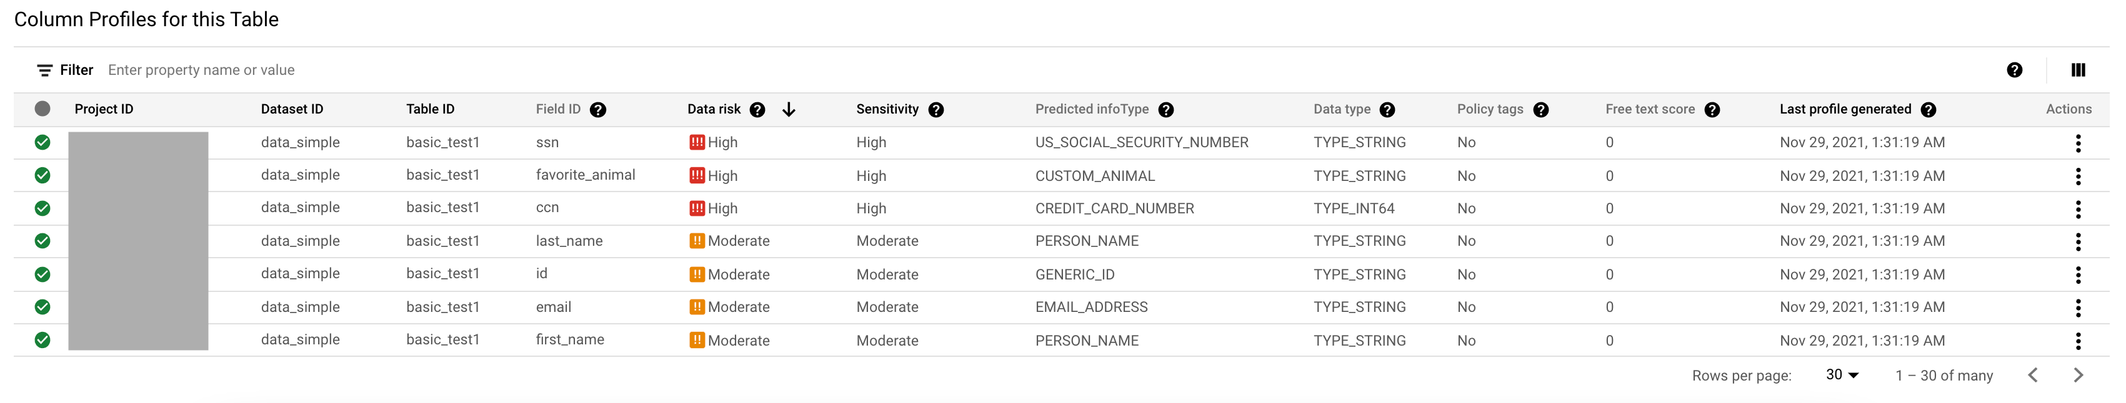Select the ssn row status checkmark
Viewport: 2126px width, 403px height.
(43, 143)
